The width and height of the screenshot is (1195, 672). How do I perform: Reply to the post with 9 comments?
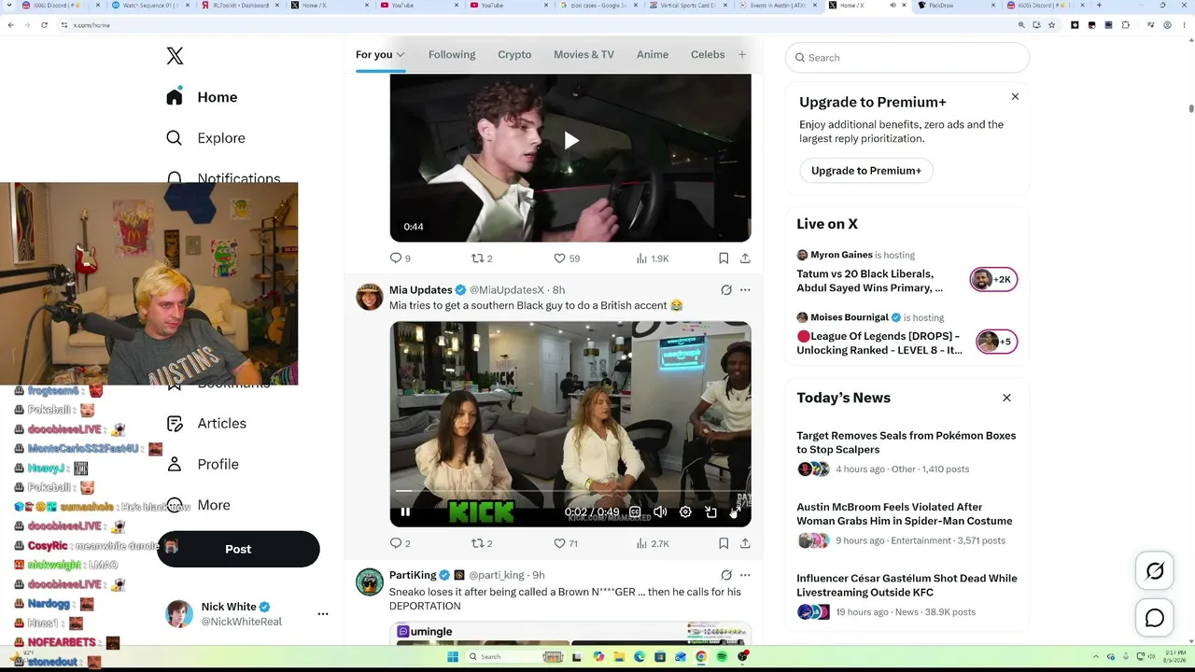coord(400,259)
